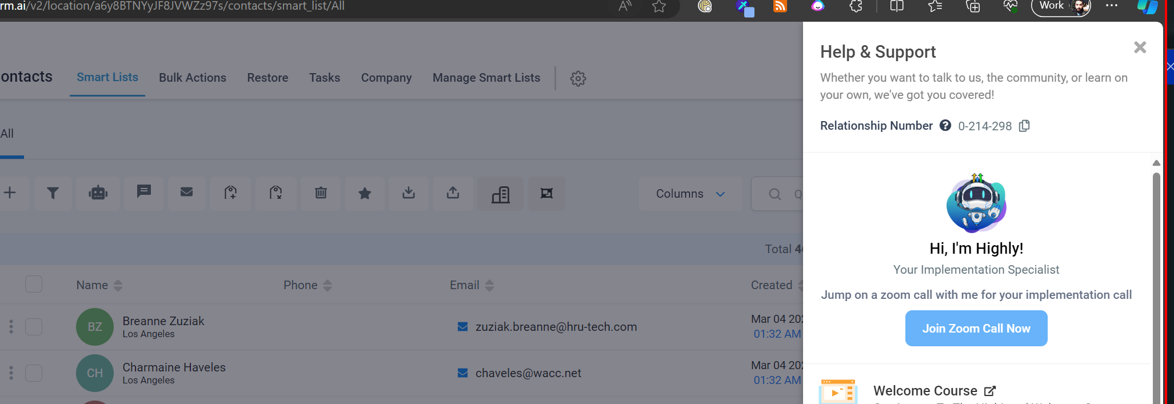Open the browser extensions puzzle icon

point(856,6)
